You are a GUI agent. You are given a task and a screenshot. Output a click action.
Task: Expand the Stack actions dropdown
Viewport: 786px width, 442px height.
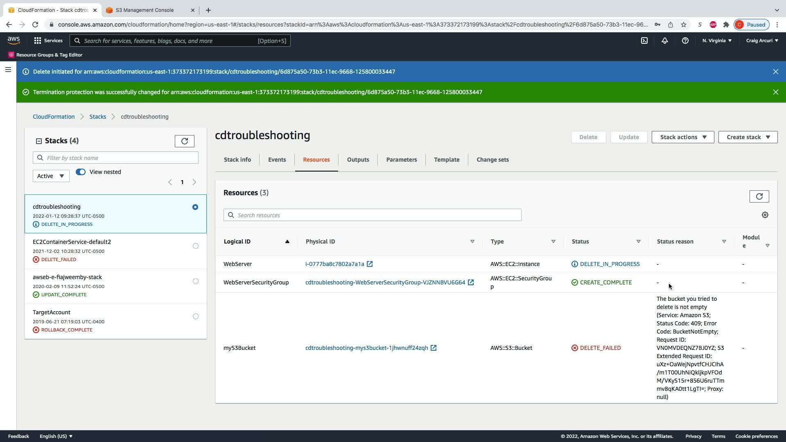(682, 137)
